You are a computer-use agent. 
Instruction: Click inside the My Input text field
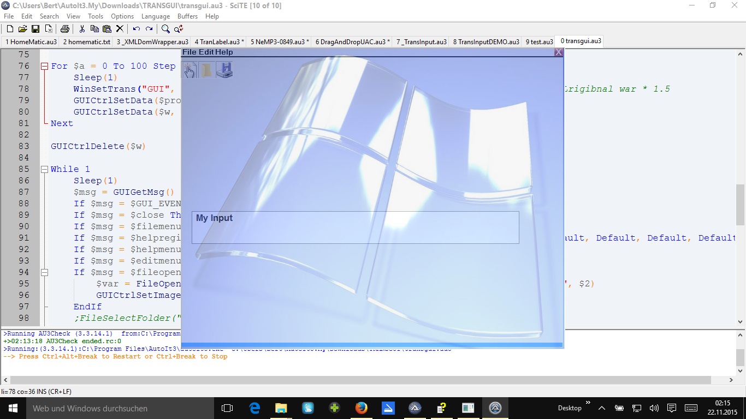[355, 228]
